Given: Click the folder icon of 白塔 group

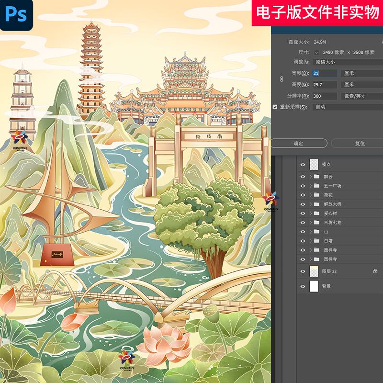Looking at the screenshot, I should pyautogui.click(x=316, y=241).
